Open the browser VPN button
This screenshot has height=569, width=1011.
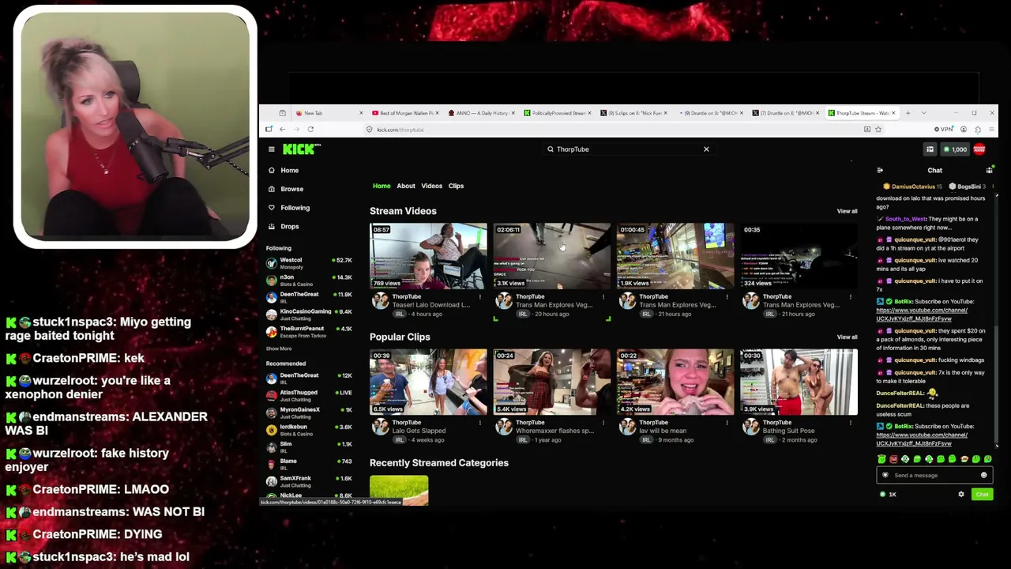pos(943,130)
